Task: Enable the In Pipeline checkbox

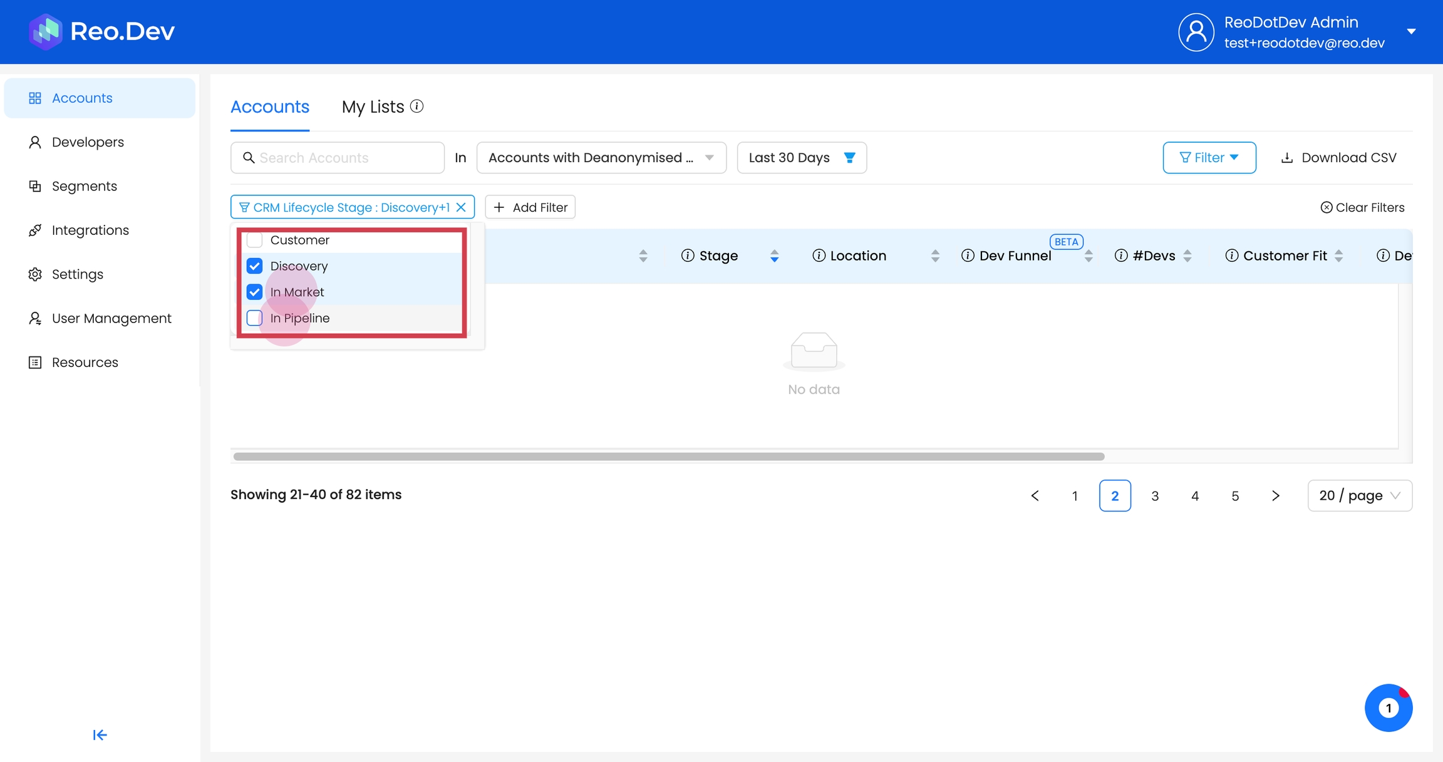Action: [254, 318]
